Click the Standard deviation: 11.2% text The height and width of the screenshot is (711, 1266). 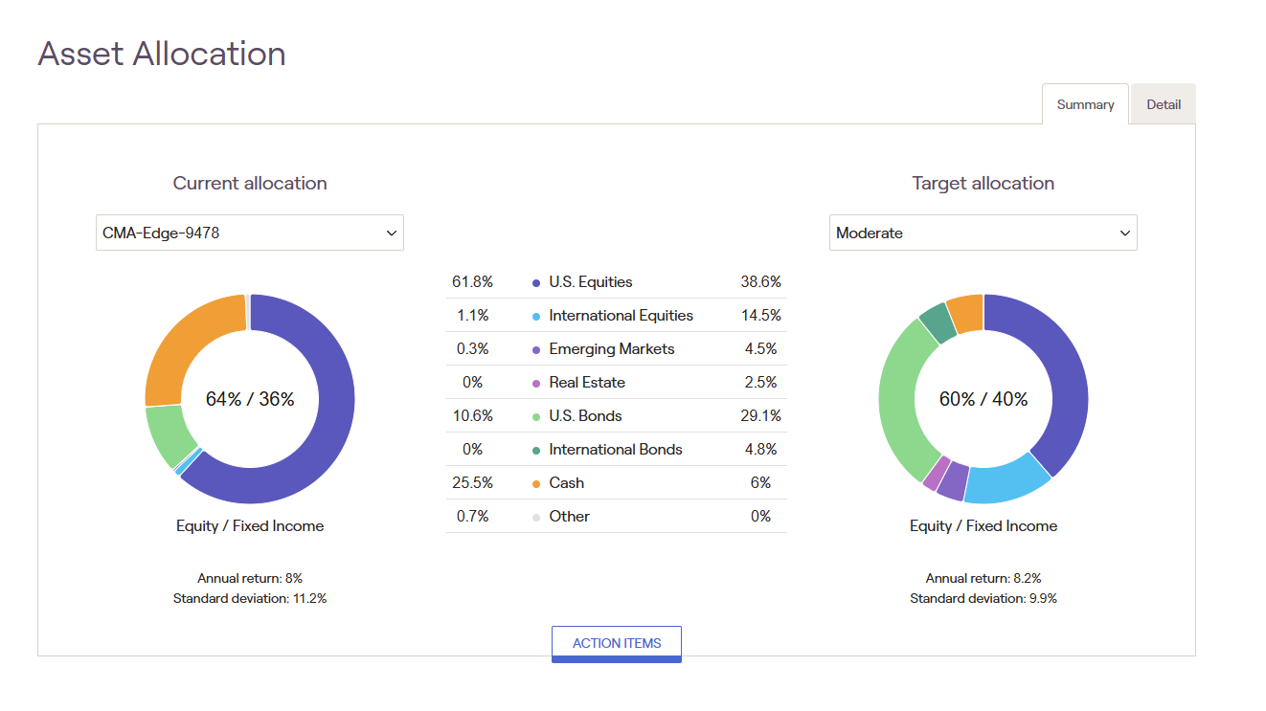pyautogui.click(x=250, y=598)
